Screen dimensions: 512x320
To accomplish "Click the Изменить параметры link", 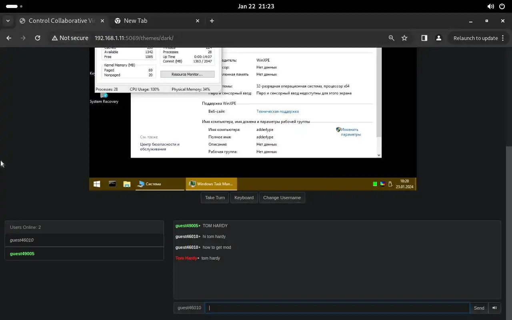I will [350, 132].
